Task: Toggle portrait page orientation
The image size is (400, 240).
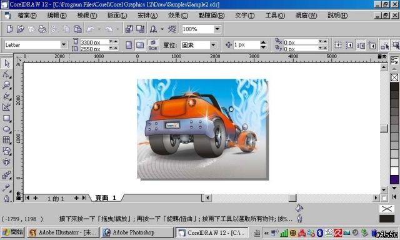Action: pyautogui.click(x=129, y=46)
